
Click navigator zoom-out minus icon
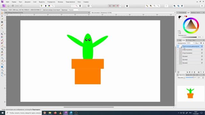click(x=184, y=78)
